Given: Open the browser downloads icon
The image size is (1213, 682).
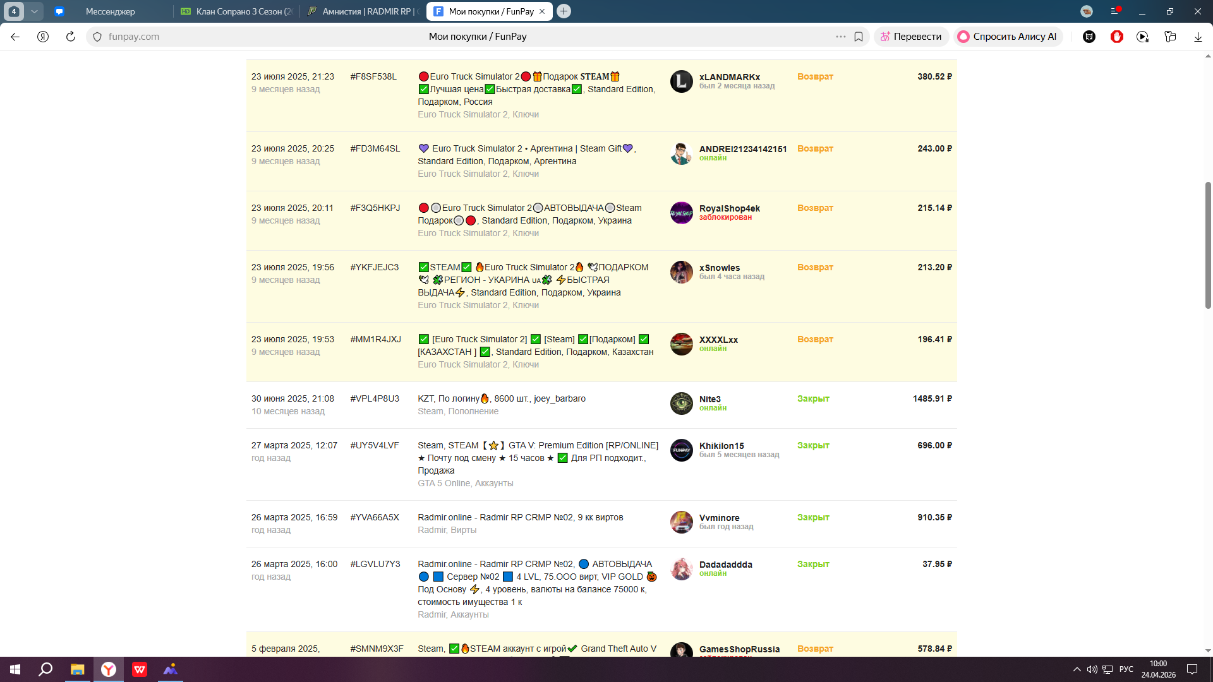Looking at the screenshot, I should pyautogui.click(x=1198, y=37).
